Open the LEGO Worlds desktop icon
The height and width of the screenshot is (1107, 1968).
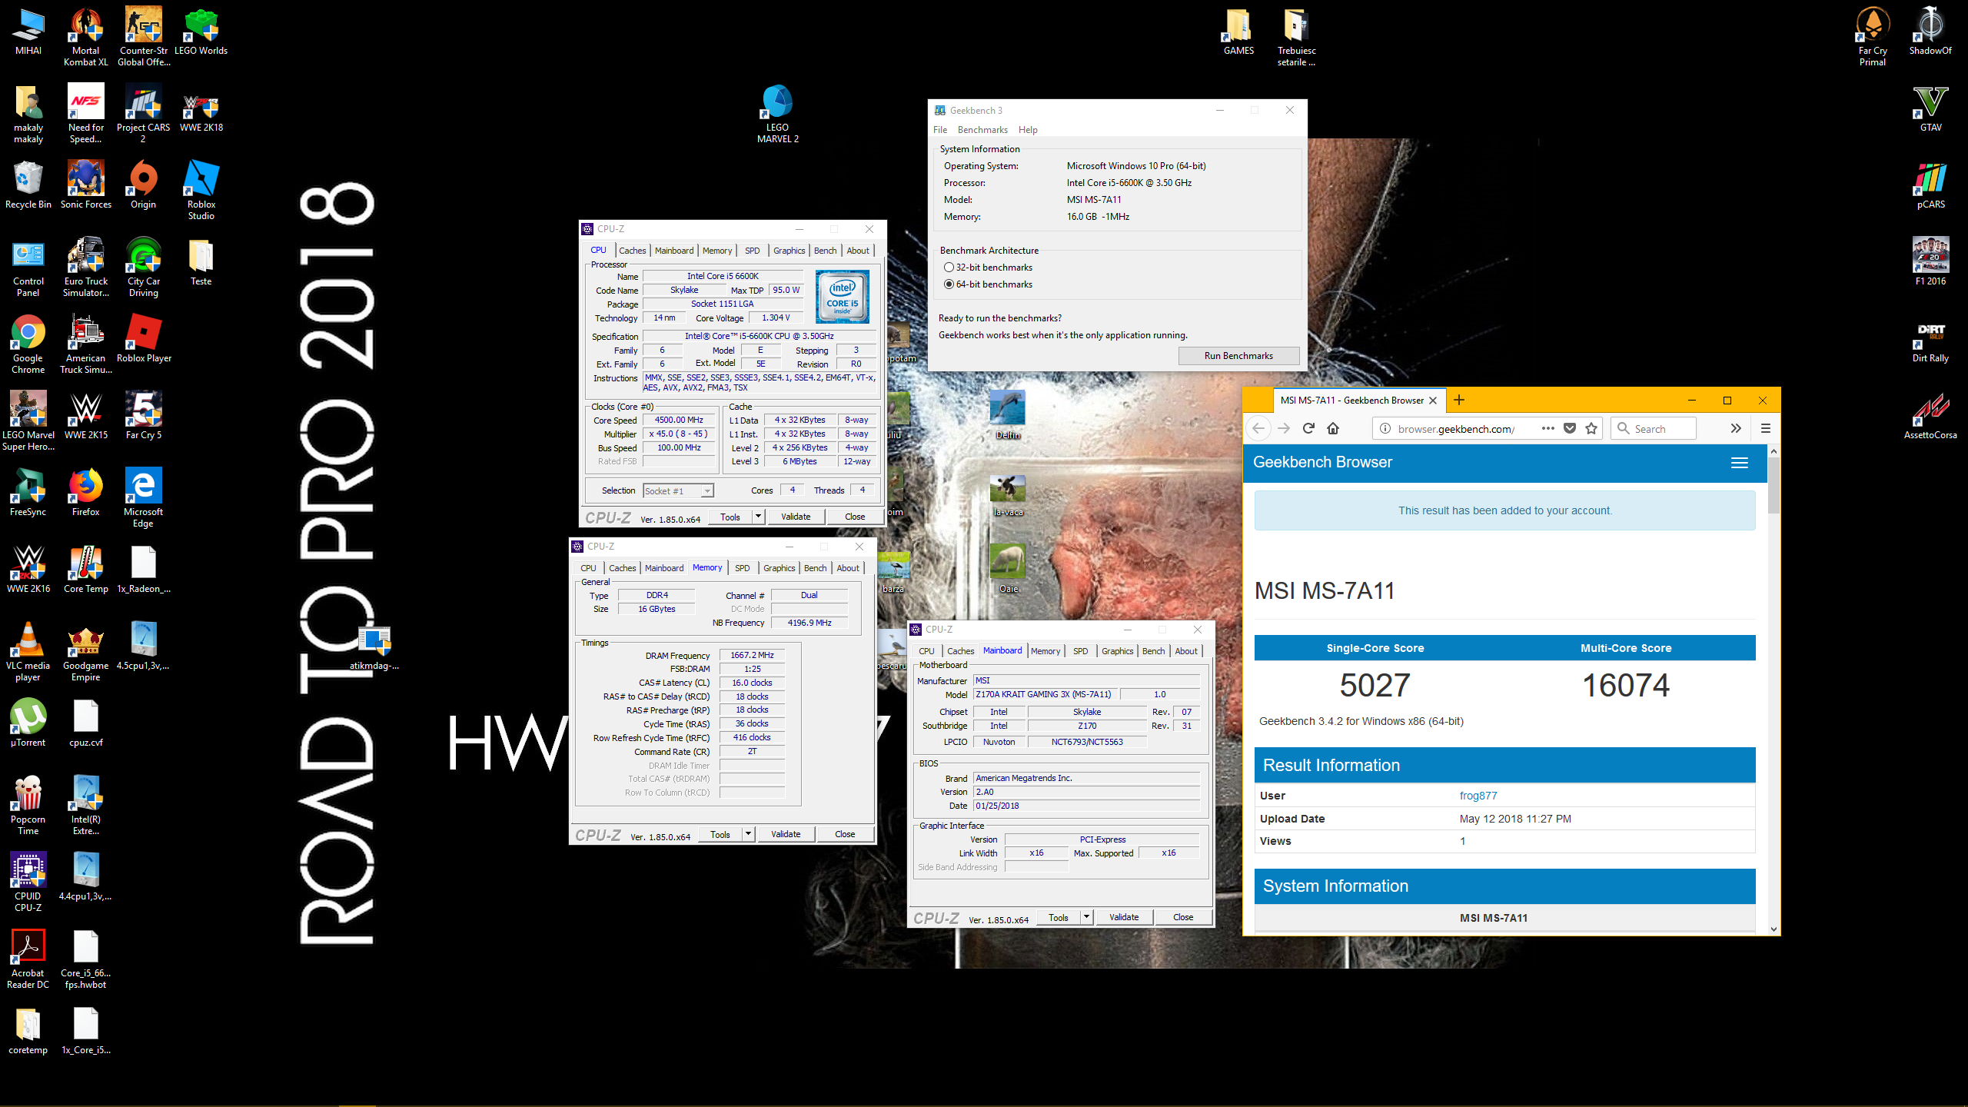pyautogui.click(x=201, y=32)
